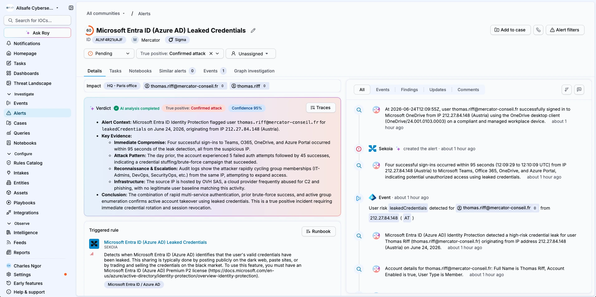The height and width of the screenshot is (297, 596).
Task: Click the Alert filters button
Action: 565,30
